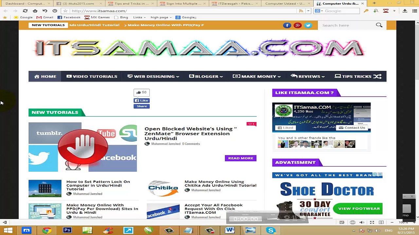
Task: Open a new browser tab
Action: coord(374,3)
